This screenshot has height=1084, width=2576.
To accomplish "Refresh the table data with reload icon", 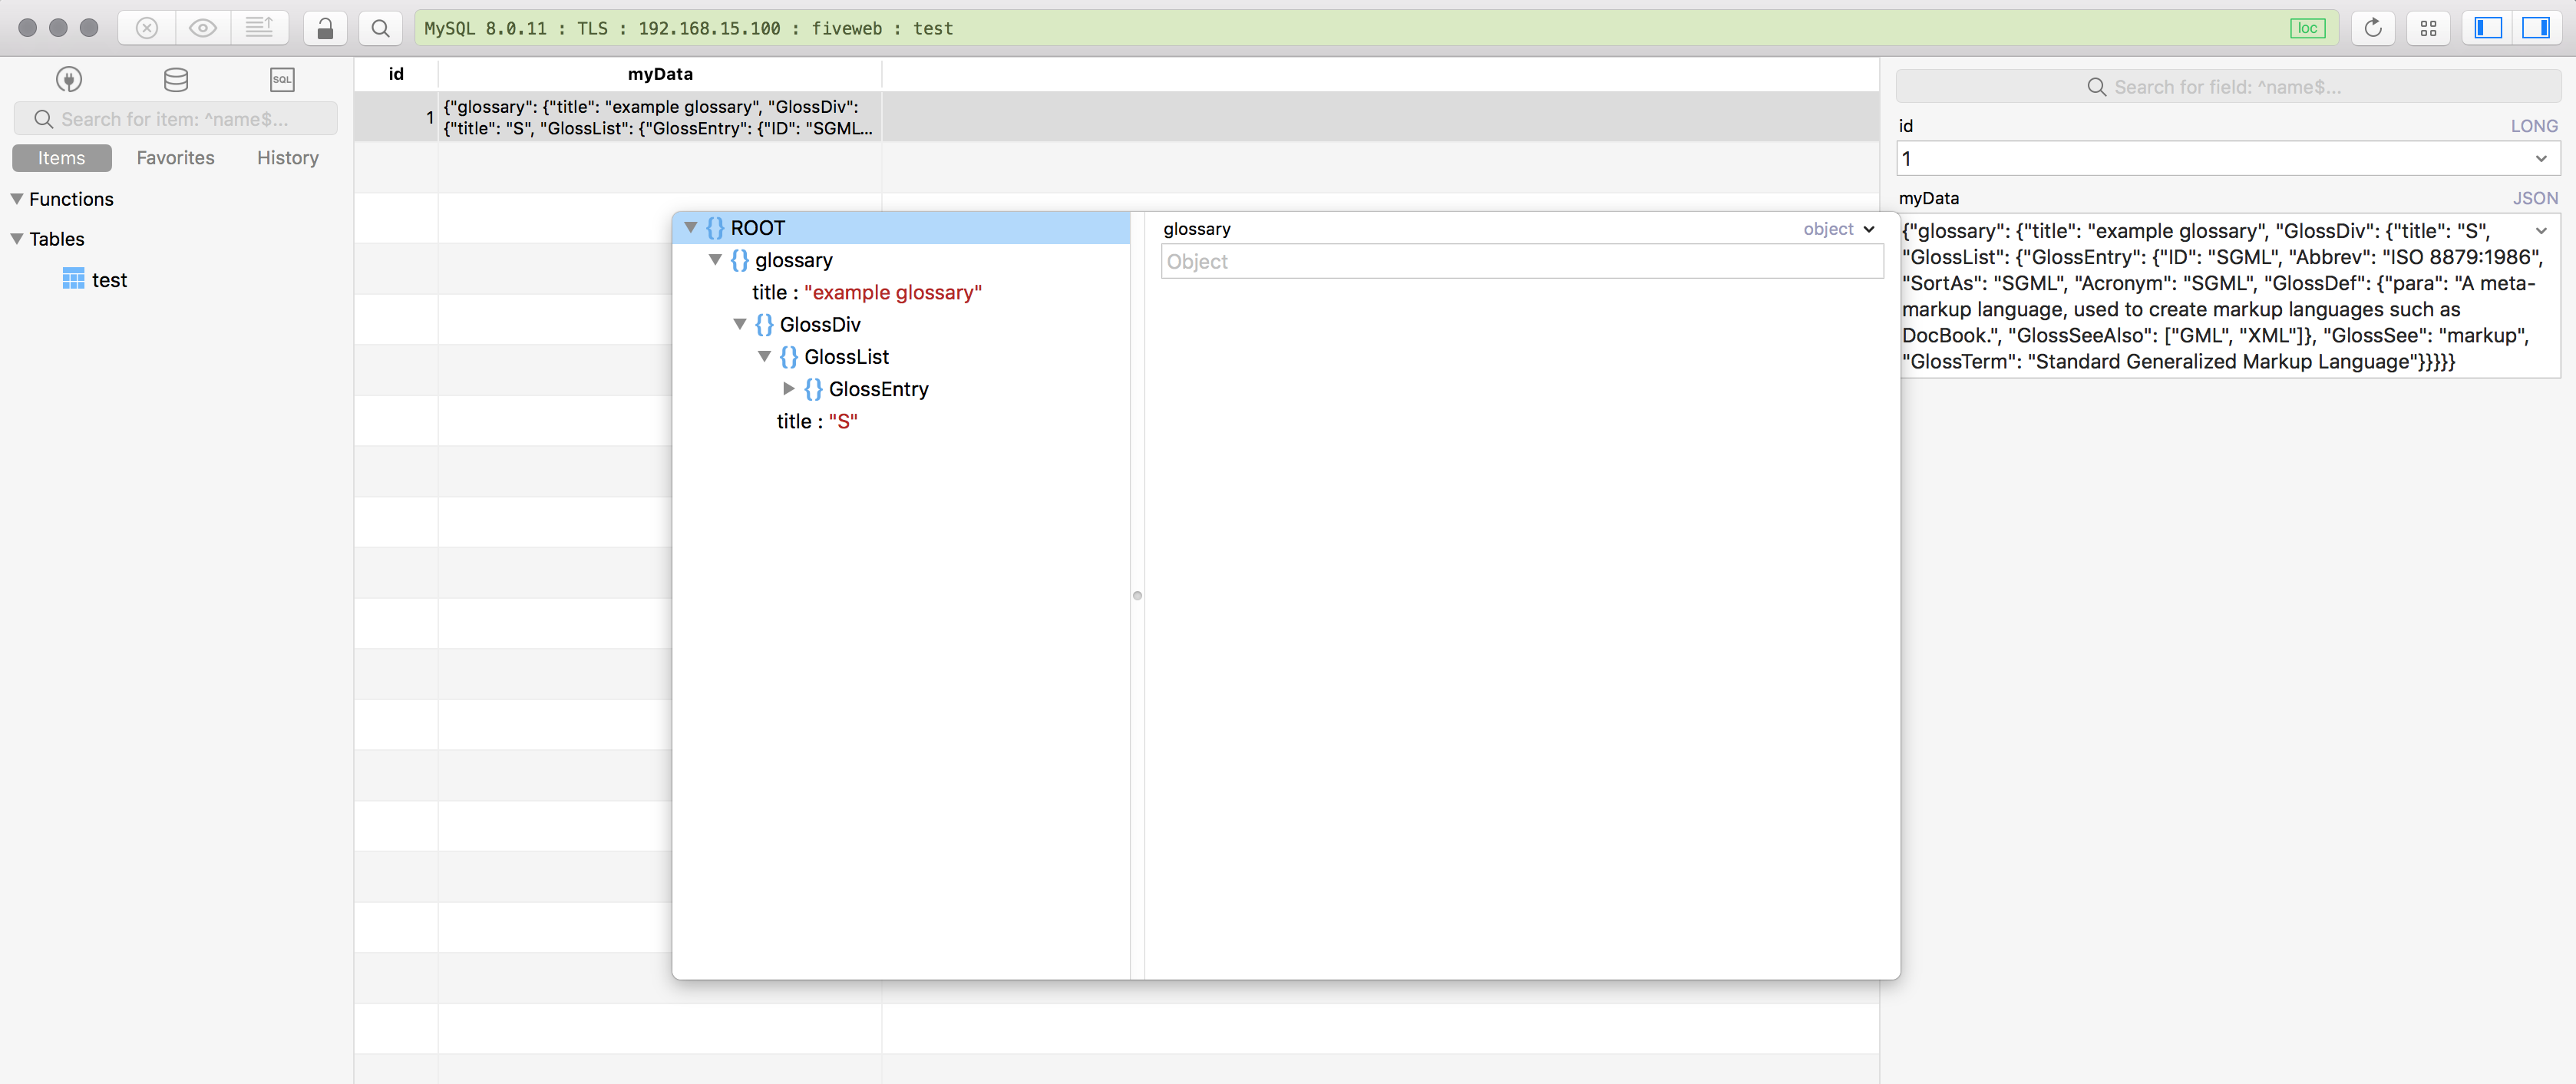I will point(2373,28).
